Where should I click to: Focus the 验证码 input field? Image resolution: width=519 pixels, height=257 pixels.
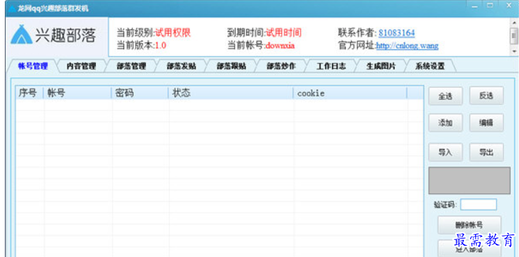tap(478, 204)
